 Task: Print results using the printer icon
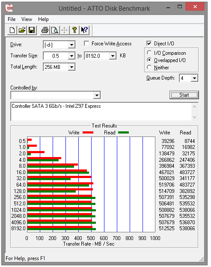pyautogui.click(x=45, y=30)
